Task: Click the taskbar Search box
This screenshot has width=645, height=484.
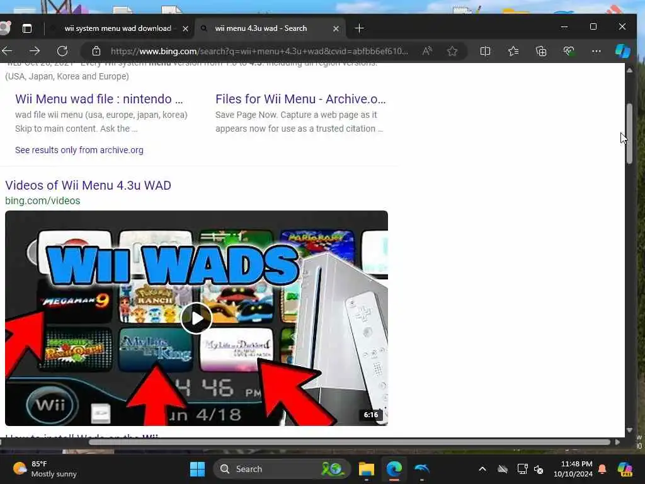Action: pyautogui.click(x=282, y=469)
